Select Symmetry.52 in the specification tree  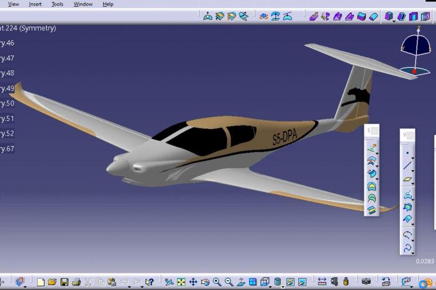tap(7, 134)
